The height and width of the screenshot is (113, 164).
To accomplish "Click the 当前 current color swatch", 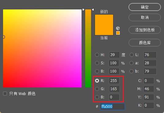I will click(x=104, y=30).
